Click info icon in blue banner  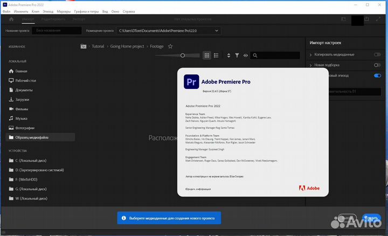click(x=124, y=218)
